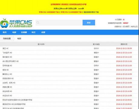Click the 有求必应 link

(134, 27)
